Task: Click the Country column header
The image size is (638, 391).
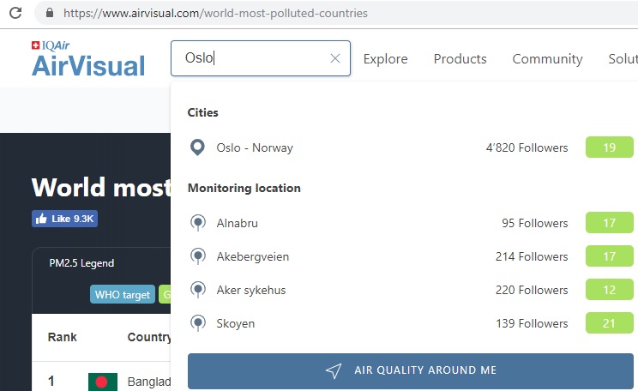Action: pos(149,337)
